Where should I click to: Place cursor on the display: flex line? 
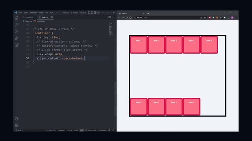pos(48,37)
